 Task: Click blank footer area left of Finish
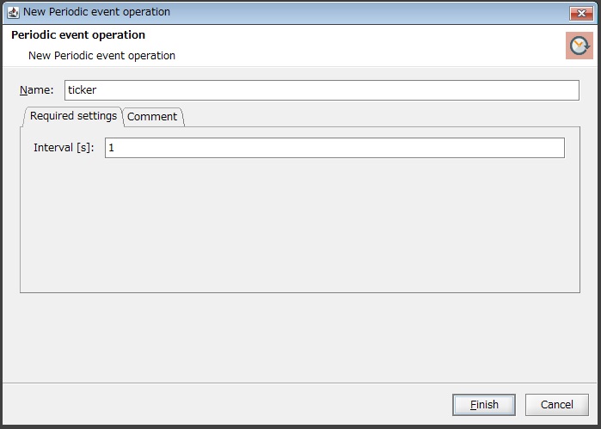coord(224,405)
